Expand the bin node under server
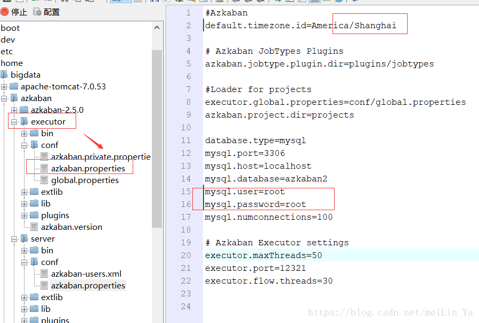This screenshot has height=323, width=479. (x=24, y=251)
